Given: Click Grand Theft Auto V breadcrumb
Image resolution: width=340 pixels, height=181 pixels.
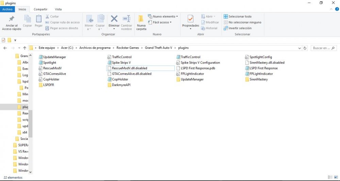Looking at the screenshot, I should pyautogui.click(x=158, y=48).
